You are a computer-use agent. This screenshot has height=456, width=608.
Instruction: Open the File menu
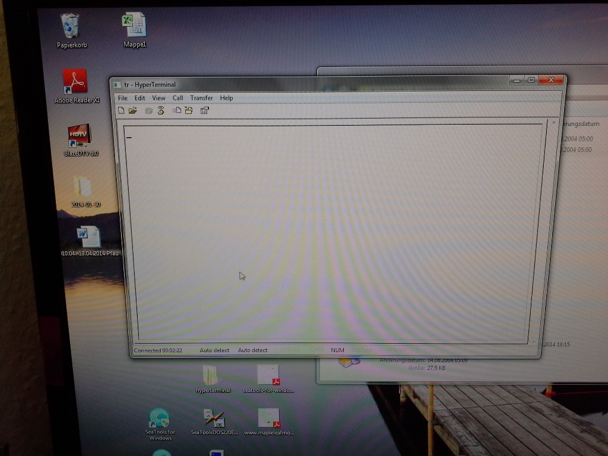pos(122,98)
